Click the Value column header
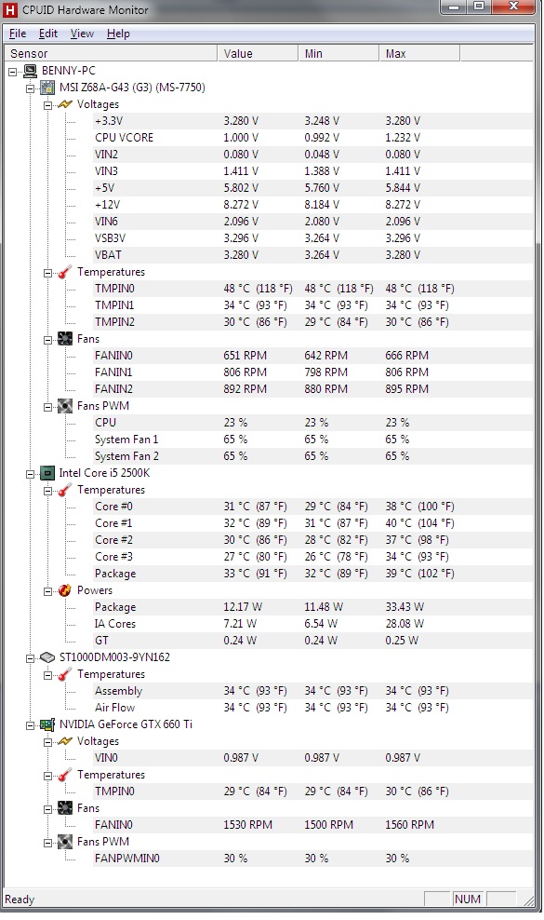This screenshot has height=920, width=544. coord(258,53)
